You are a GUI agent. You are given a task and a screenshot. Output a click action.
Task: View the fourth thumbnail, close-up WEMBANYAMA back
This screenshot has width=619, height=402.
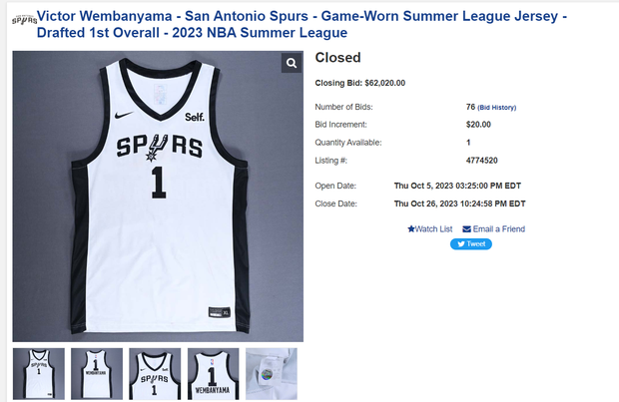click(x=214, y=374)
